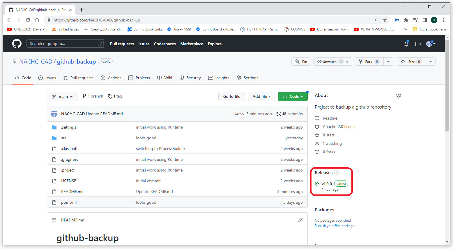Expand the Star lists dropdown arrow

[431, 62]
